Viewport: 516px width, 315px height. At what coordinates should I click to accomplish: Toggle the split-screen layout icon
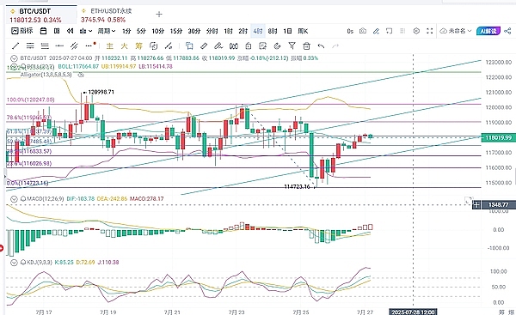(57, 31)
